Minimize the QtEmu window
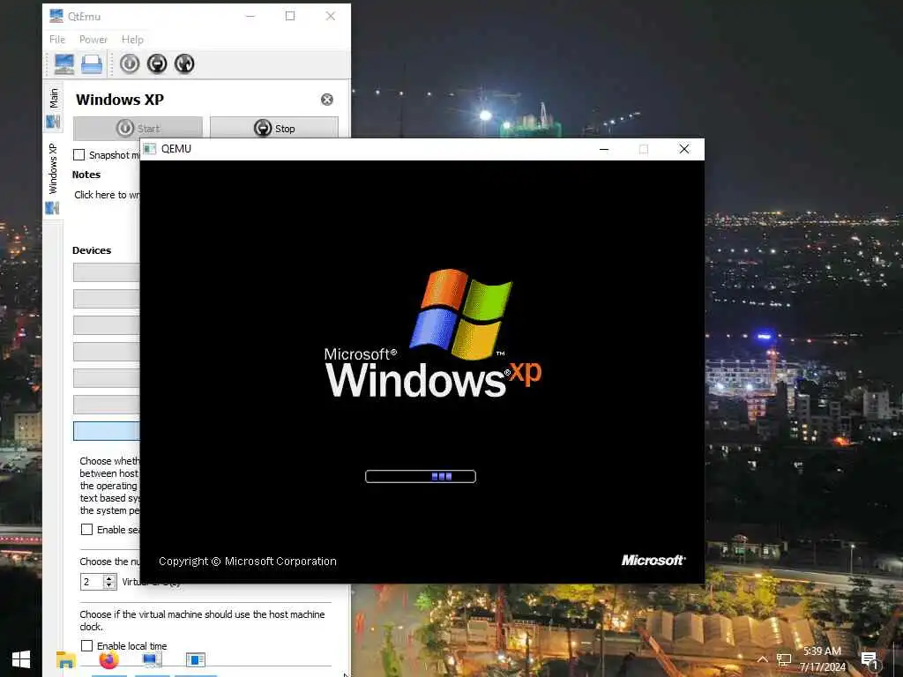Screen dimensions: 903x677 250,16
